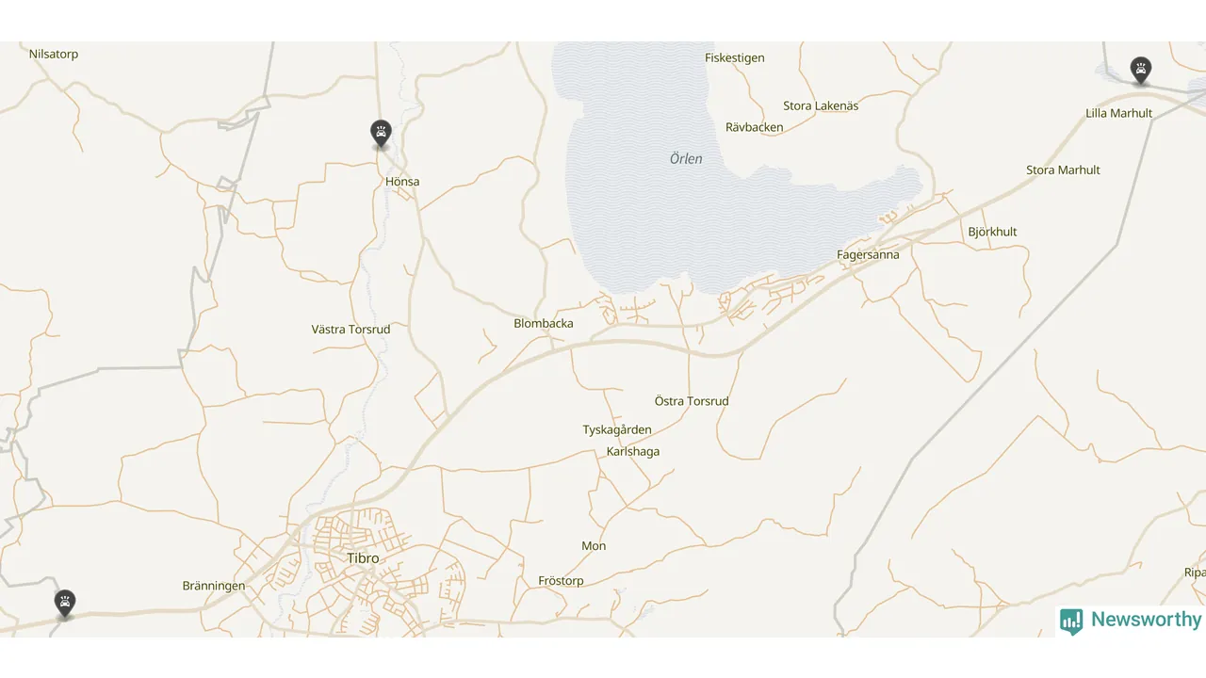The image size is (1206, 678).
Task: Click the Newsworthy logo icon
Action: [1071, 621]
